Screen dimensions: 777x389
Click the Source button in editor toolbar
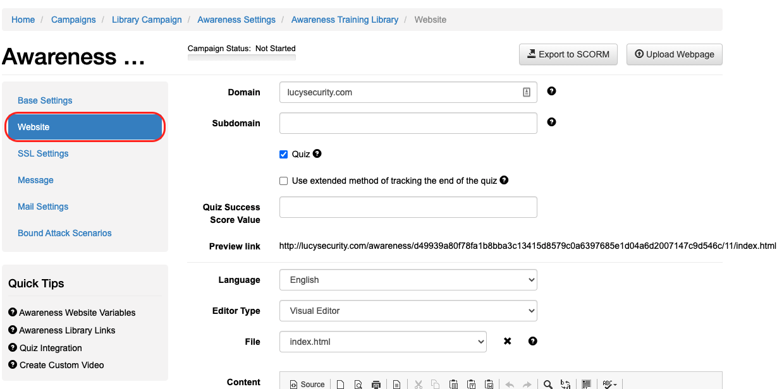307,384
